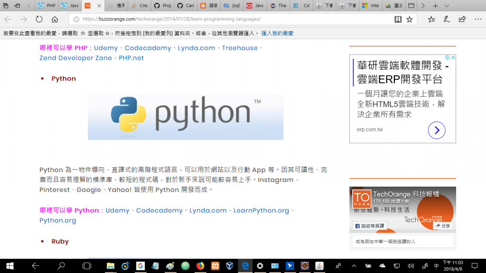Switch to the Crea tab
The height and width of the screenshot is (273, 486).
[x=140, y=6]
